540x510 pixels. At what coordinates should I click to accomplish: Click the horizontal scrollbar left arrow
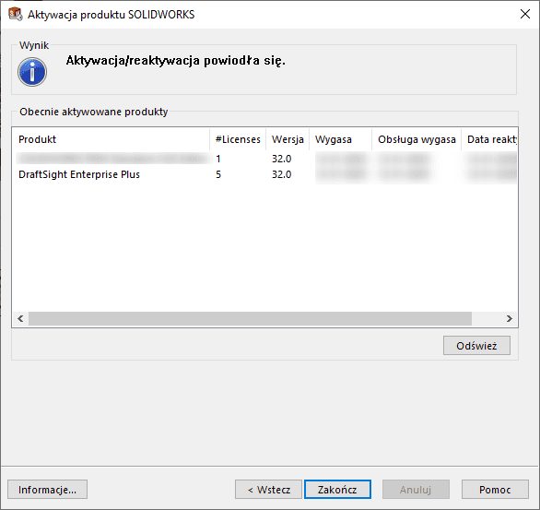click(20, 318)
